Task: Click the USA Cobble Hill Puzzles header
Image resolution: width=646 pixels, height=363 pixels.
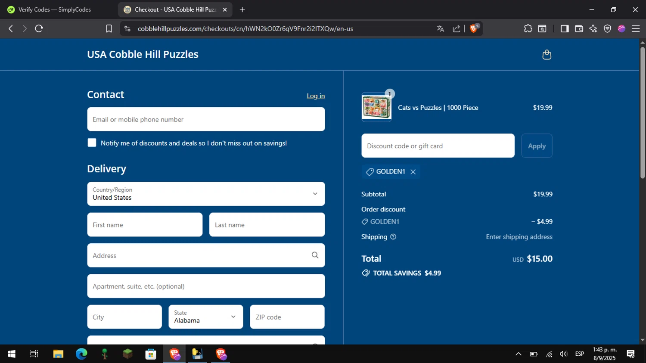Action: point(143,54)
